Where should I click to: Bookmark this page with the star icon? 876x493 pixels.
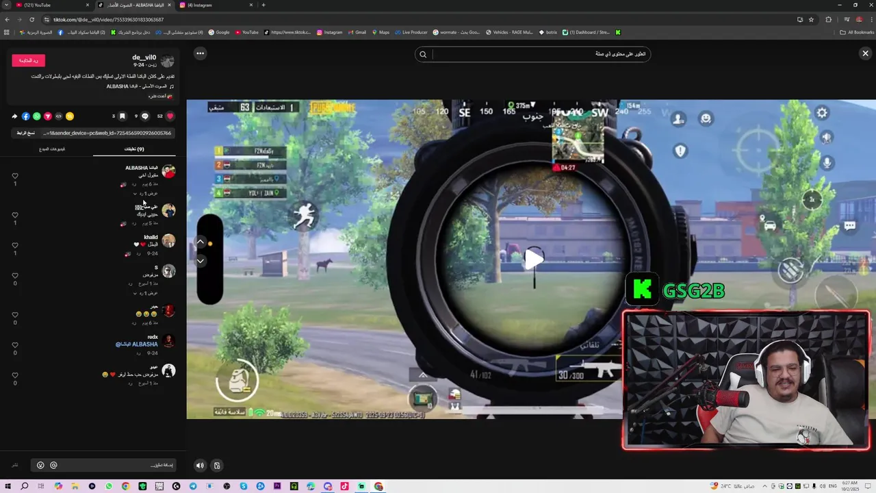click(811, 19)
